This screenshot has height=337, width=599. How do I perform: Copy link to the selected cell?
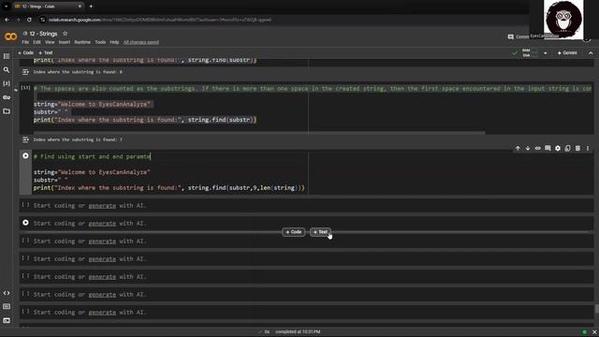coord(537,148)
